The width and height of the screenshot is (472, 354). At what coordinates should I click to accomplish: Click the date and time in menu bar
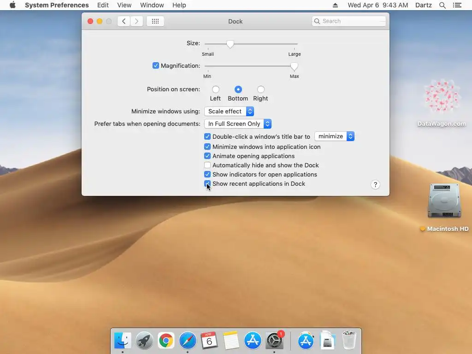378,5
